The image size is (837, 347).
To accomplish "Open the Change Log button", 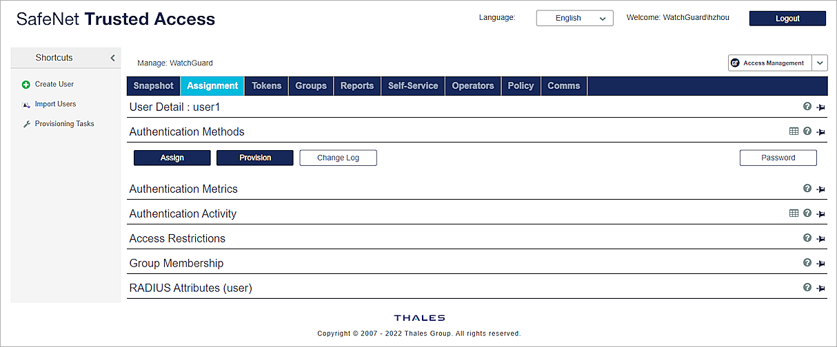I will coord(338,158).
